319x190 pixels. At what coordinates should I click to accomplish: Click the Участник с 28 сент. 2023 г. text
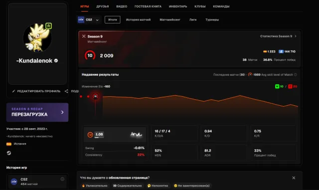click(x=27, y=129)
